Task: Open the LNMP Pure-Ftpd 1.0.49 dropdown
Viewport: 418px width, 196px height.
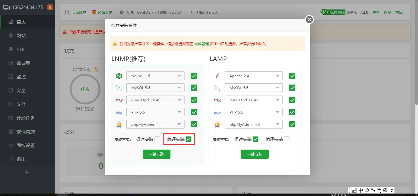Action: pos(155,100)
